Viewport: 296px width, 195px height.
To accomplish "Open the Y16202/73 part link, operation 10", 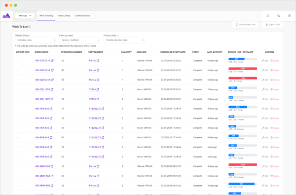I will coord(95,109).
